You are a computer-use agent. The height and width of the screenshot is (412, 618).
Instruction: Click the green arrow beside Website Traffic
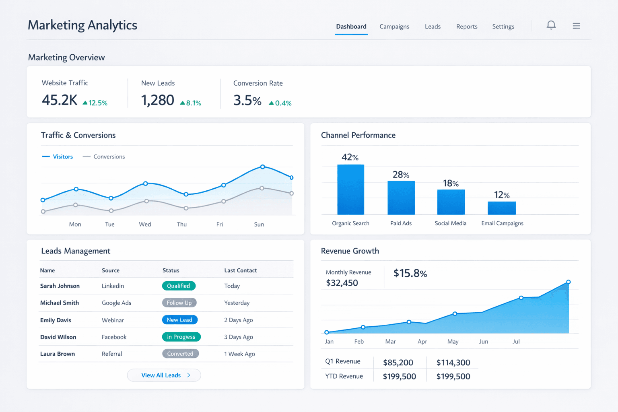pos(85,103)
